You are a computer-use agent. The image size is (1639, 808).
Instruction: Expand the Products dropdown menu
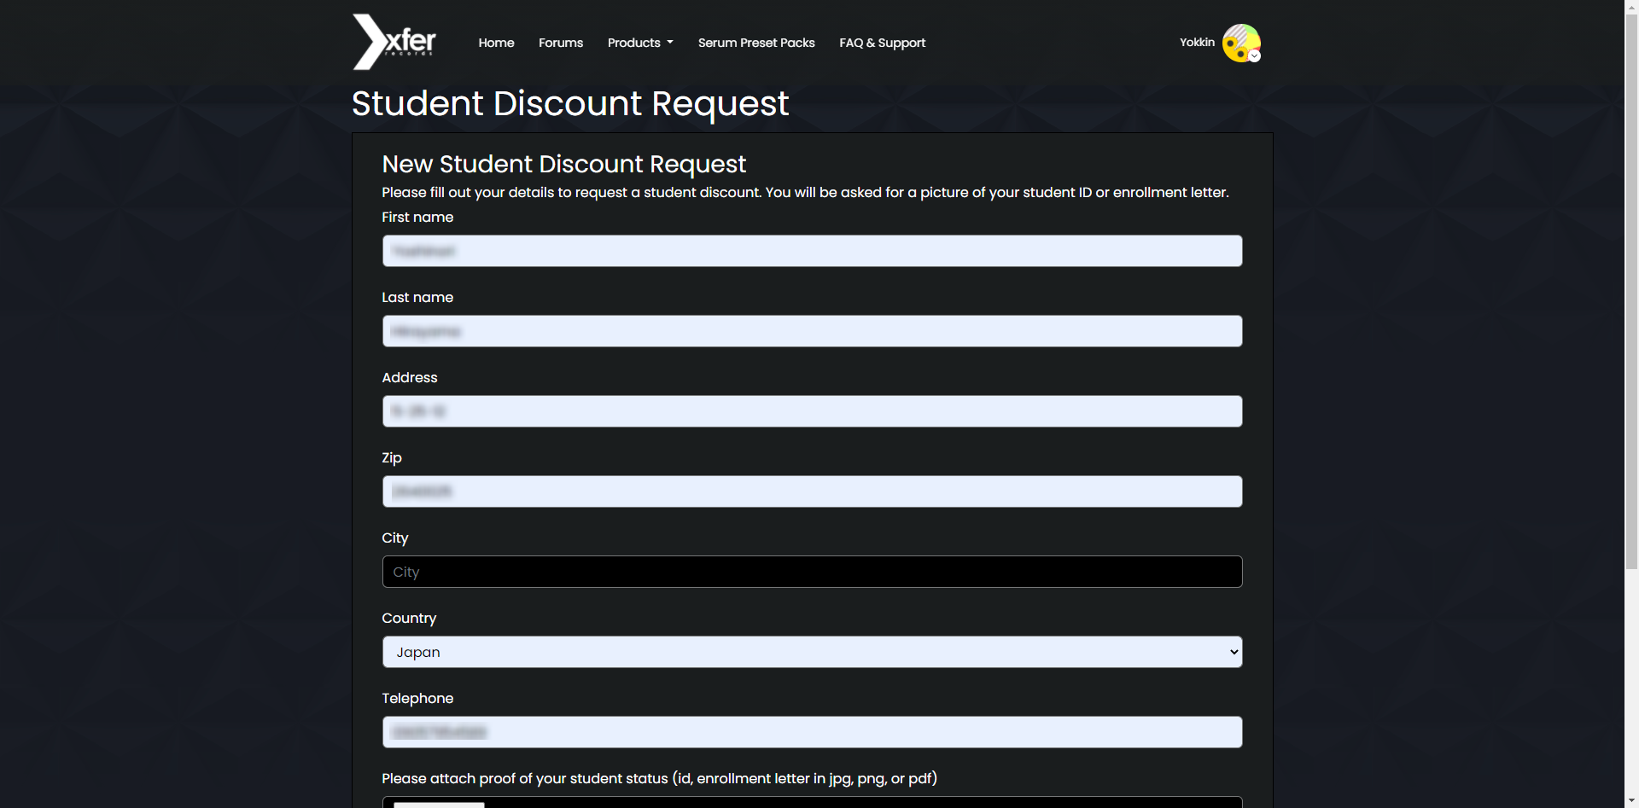click(640, 43)
